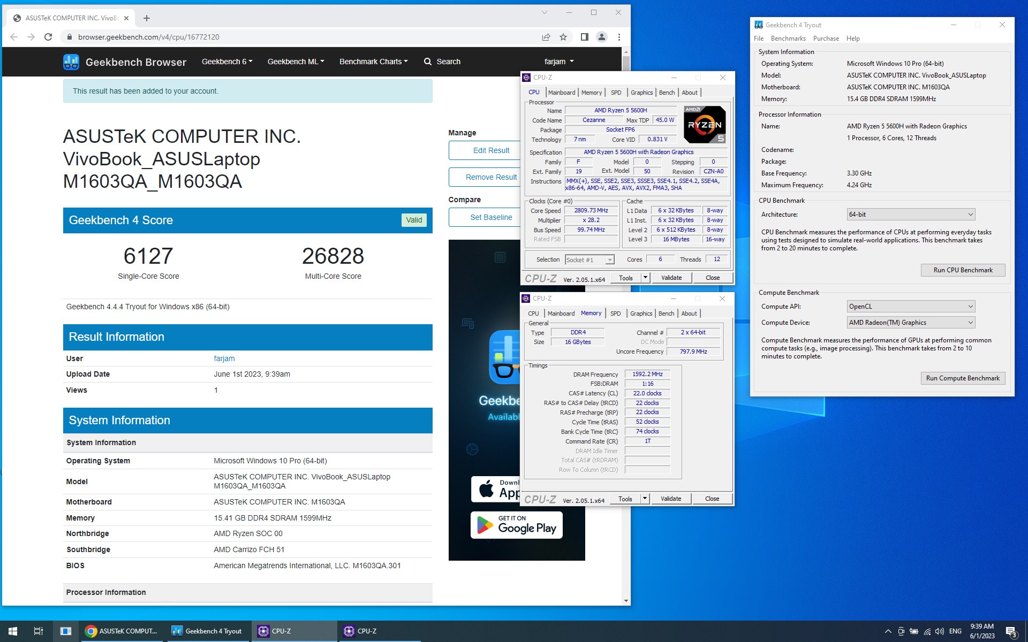Open farjam user profile link

pos(224,358)
